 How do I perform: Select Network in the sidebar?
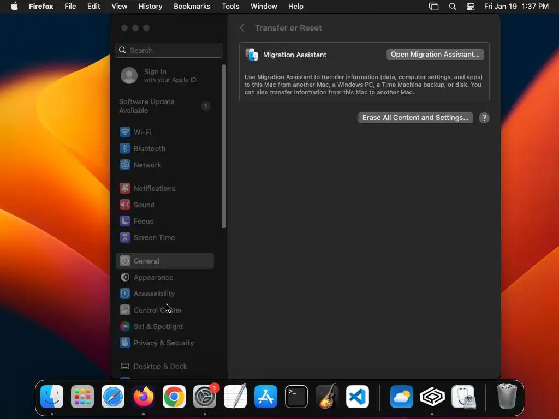(165, 165)
